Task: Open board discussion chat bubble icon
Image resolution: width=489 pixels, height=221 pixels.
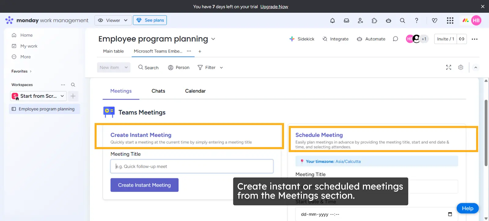Action: (395, 39)
